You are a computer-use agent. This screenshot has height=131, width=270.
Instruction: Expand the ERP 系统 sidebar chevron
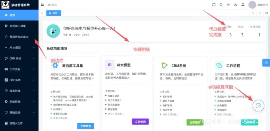click(34, 80)
